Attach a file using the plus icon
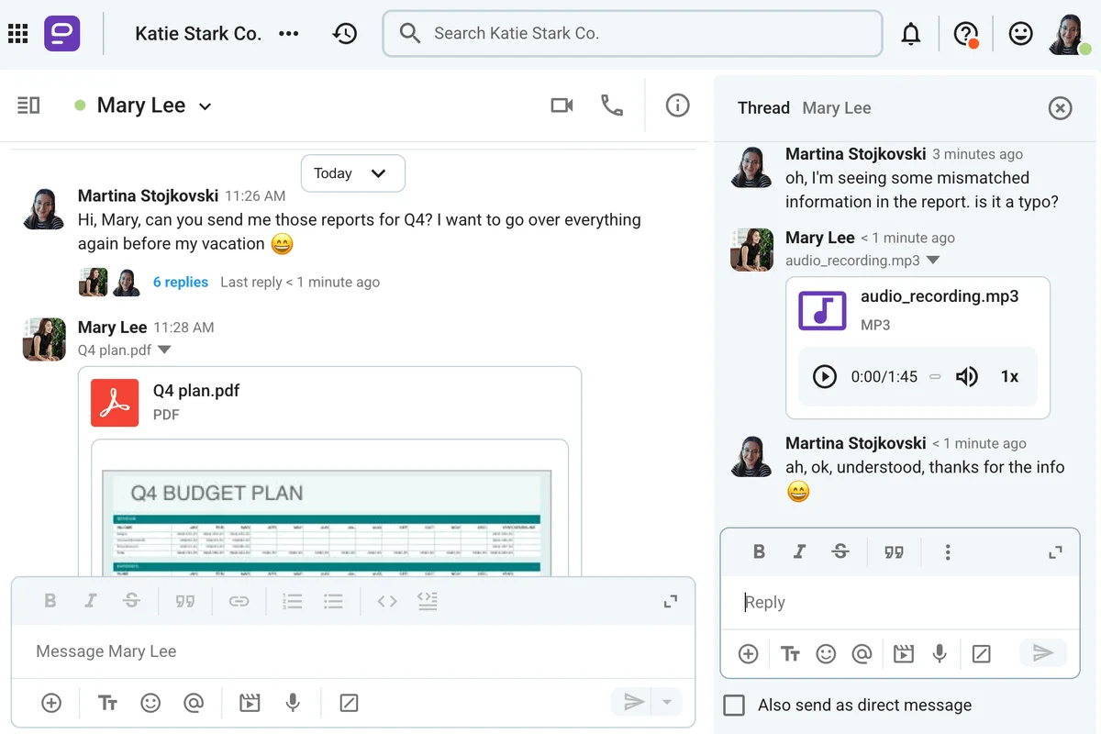The image size is (1101, 734). tap(50, 703)
